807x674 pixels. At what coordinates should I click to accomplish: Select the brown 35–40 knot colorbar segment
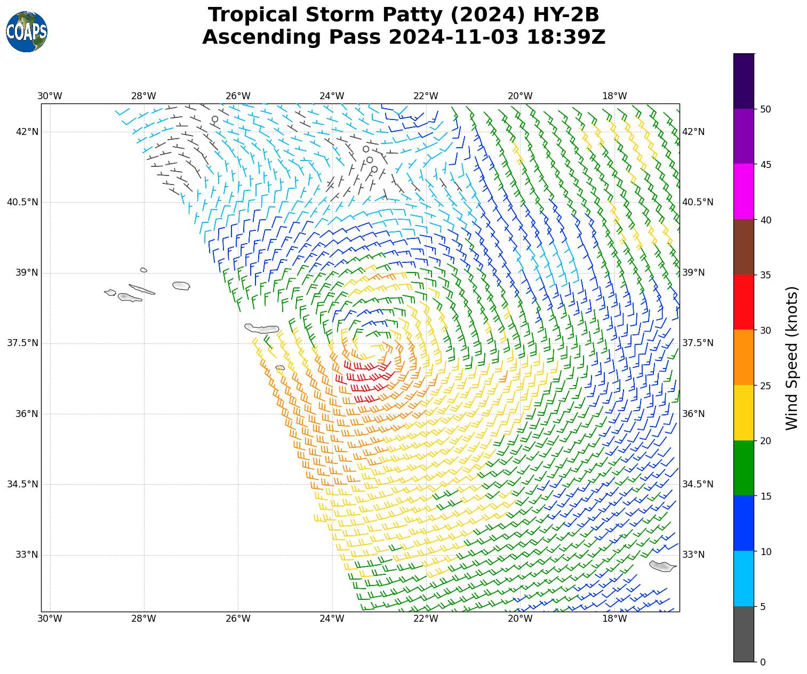coord(744,247)
